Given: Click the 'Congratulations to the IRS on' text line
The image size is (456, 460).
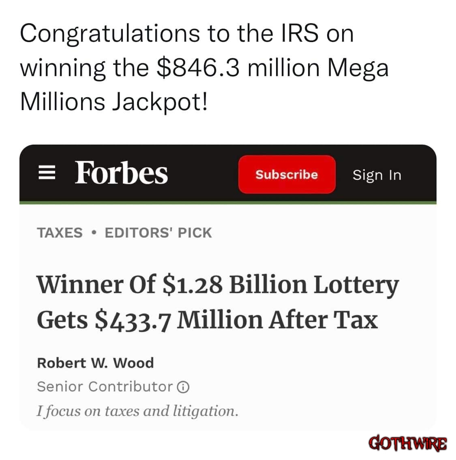Looking at the screenshot, I should click(x=186, y=34).
